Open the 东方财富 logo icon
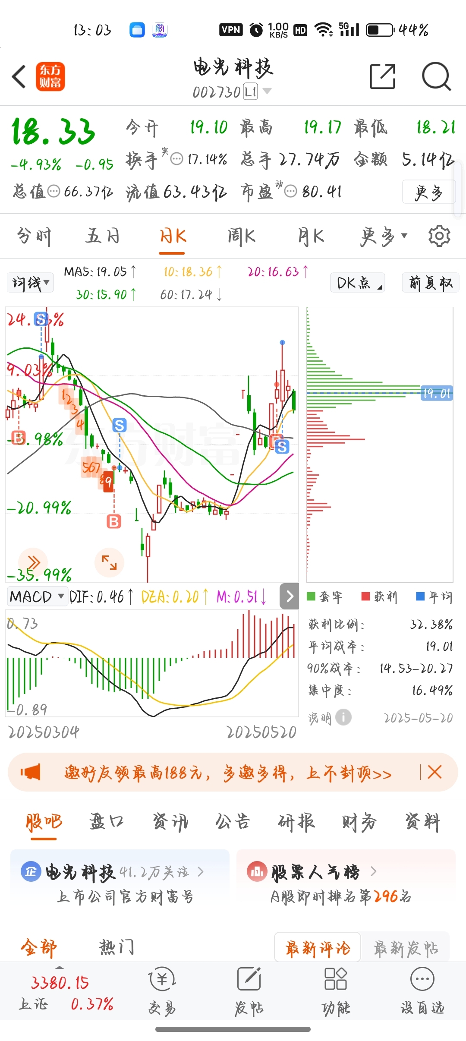The height and width of the screenshot is (1041, 466). point(50,76)
